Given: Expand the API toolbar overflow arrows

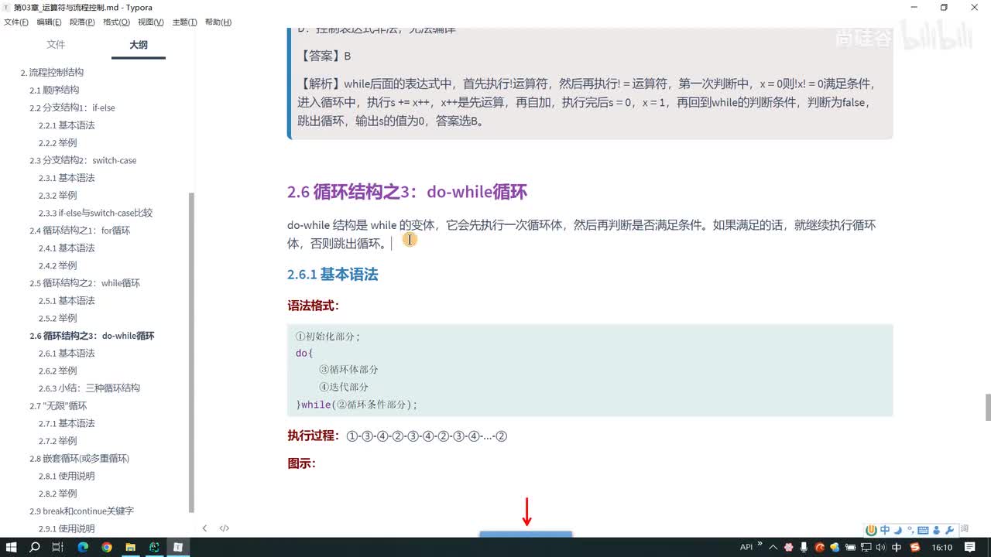Looking at the screenshot, I should [760, 545].
